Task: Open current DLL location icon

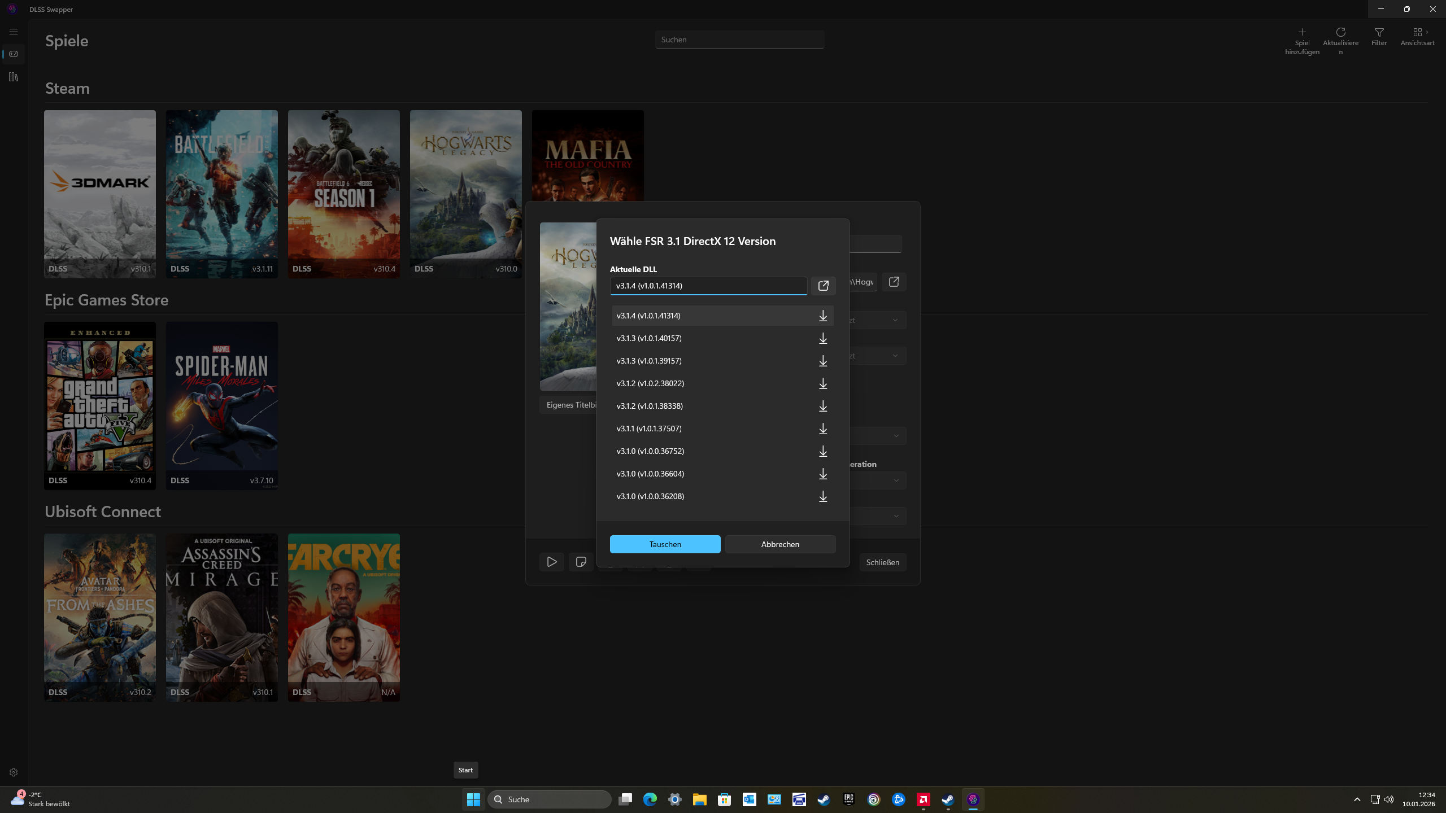Action: click(823, 286)
